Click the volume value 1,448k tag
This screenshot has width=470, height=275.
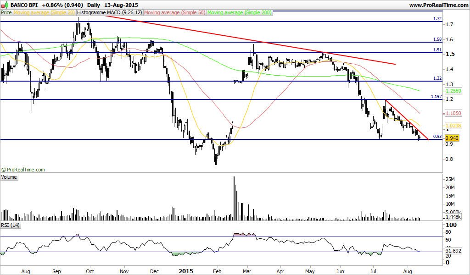453,217
